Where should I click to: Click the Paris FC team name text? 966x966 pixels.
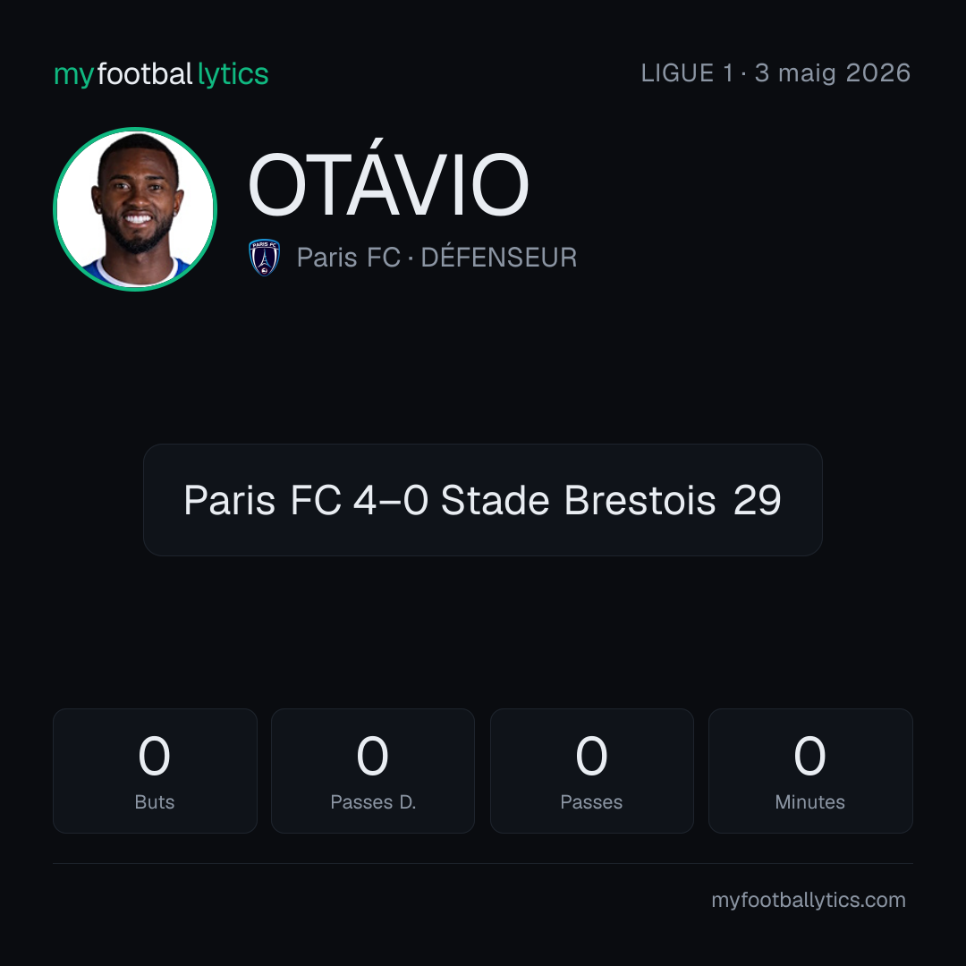pos(349,258)
